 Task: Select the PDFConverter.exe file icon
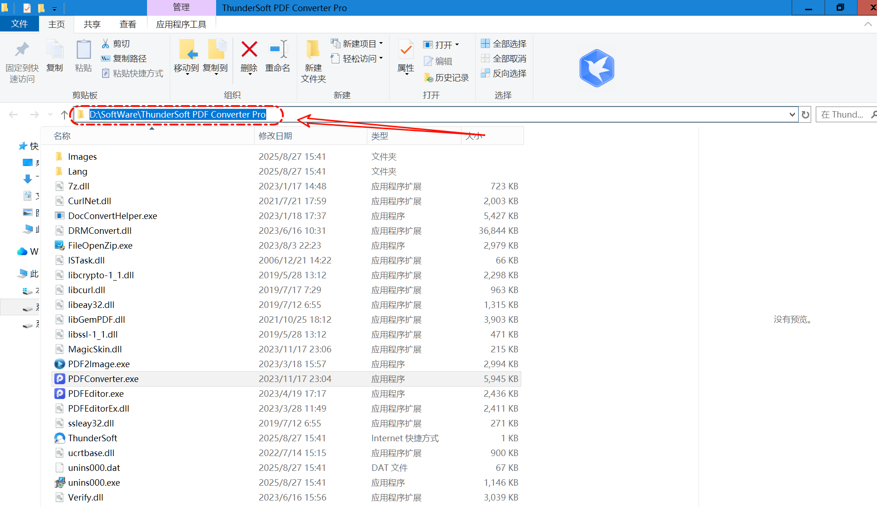[x=60, y=379]
